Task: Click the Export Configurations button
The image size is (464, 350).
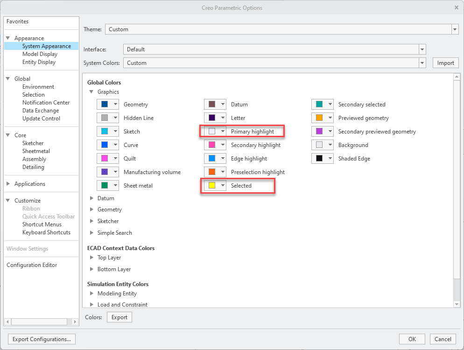Action: [x=42, y=339]
